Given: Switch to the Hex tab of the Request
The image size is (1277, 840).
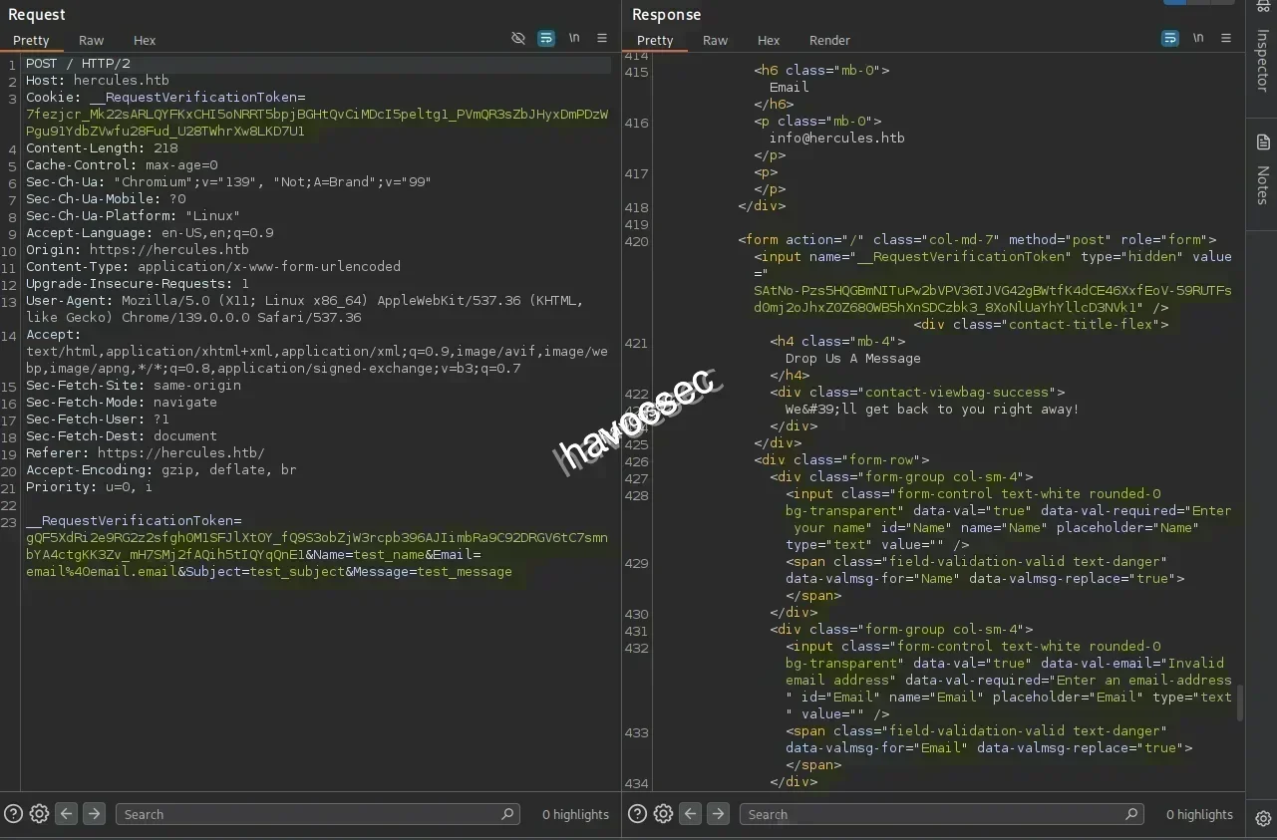Looking at the screenshot, I should (144, 40).
